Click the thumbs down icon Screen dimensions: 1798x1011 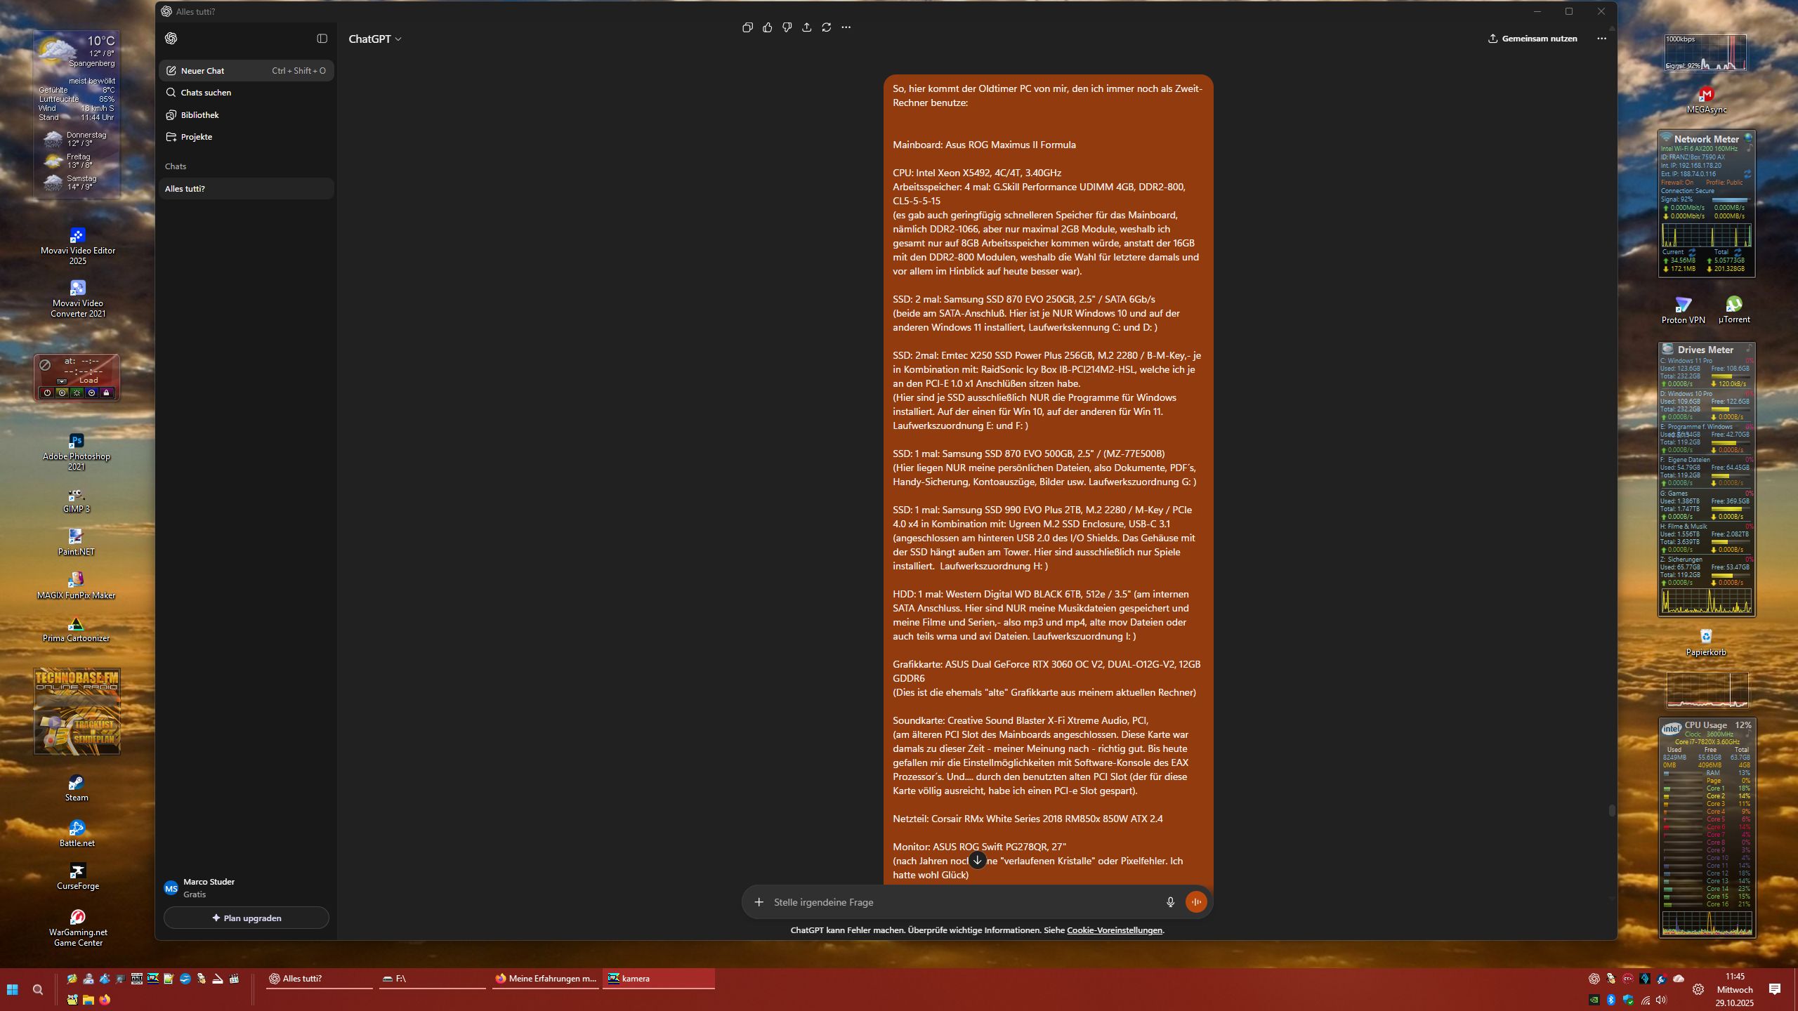tap(787, 27)
